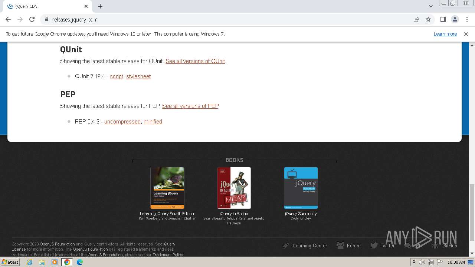Image resolution: width=475 pixels, height=267 pixels.
Task: Open the taskbar clock showing 10:08 AM
Action: tap(456, 262)
